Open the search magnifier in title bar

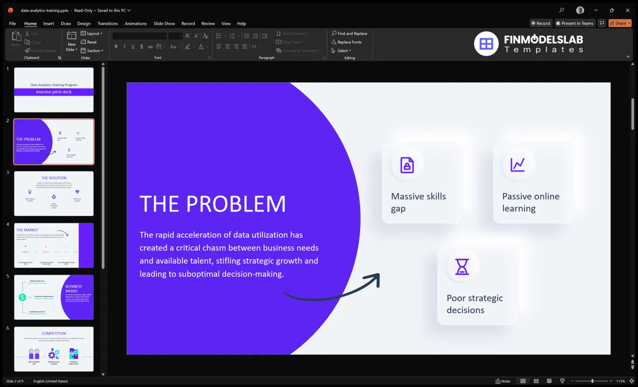click(x=561, y=10)
